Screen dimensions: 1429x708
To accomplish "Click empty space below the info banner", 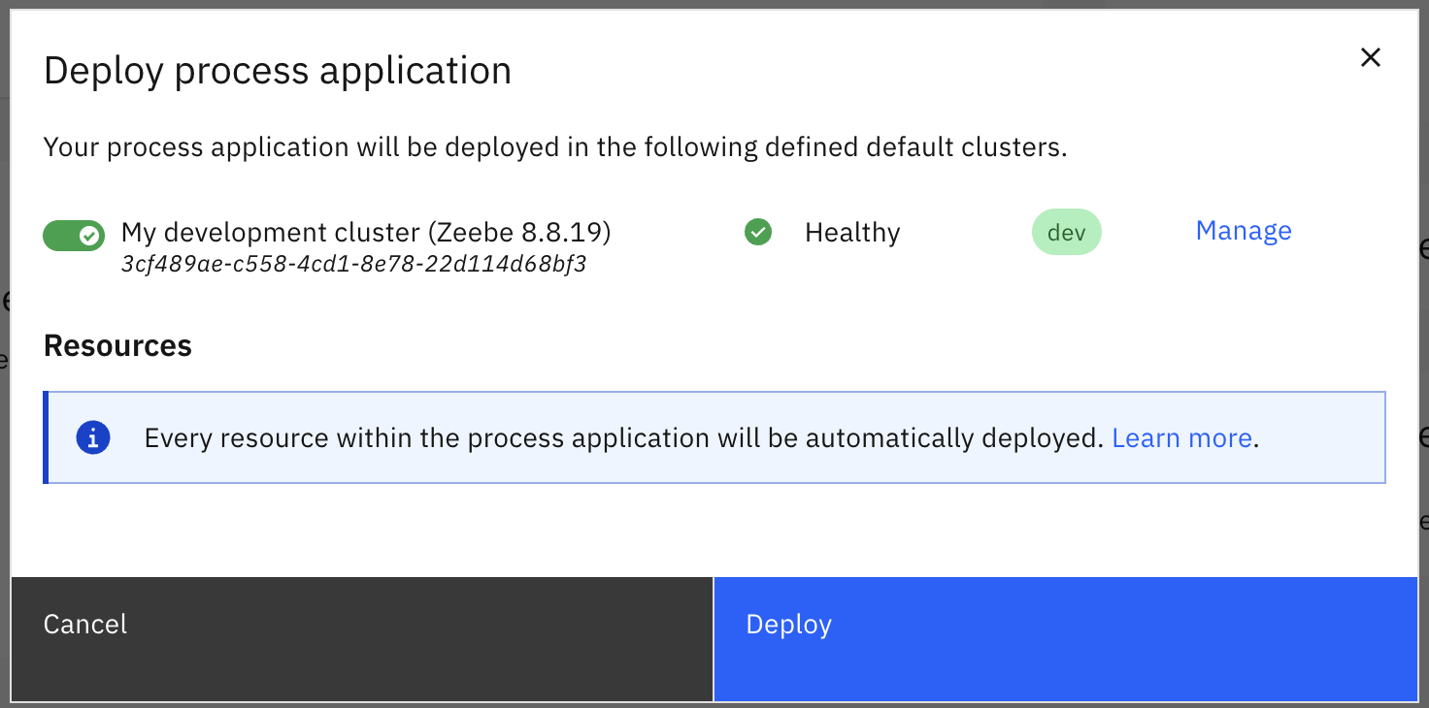I will coord(714,529).
